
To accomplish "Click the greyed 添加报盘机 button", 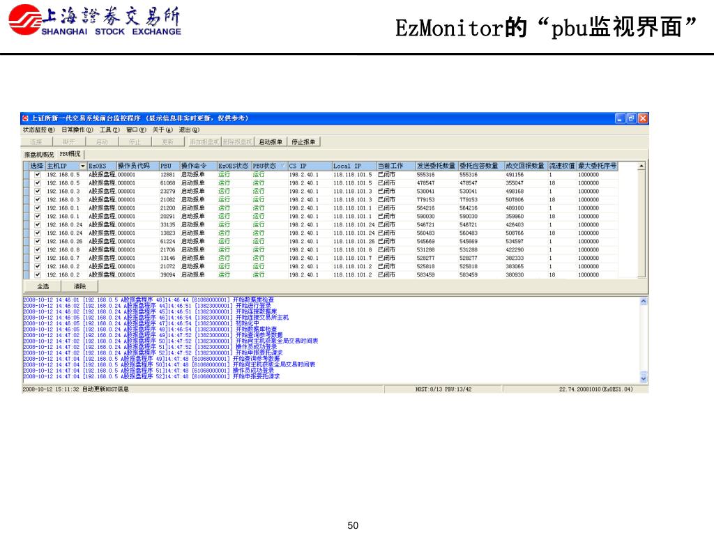I will click(x=205, y=142).
